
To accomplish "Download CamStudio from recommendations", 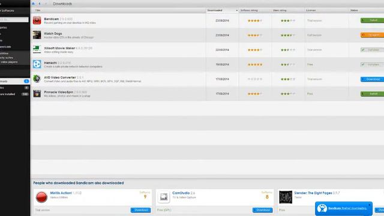I will (x=263, y=210).
